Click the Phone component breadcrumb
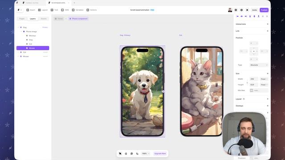Image resolution: width=285 pixels, height=160 pixels. coord(78,19)
